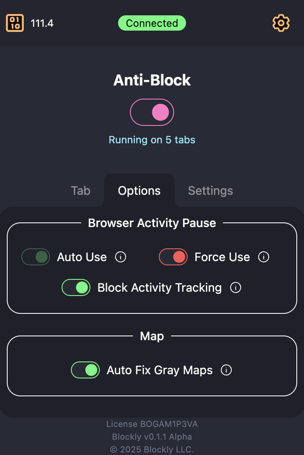Switch to the Tab tab
The image size is (304, 455).
(x=81, y=191)
